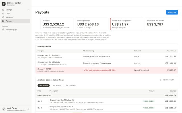
Task: Click the download icon next to Download CSV
Action: [x=160, y=80]
